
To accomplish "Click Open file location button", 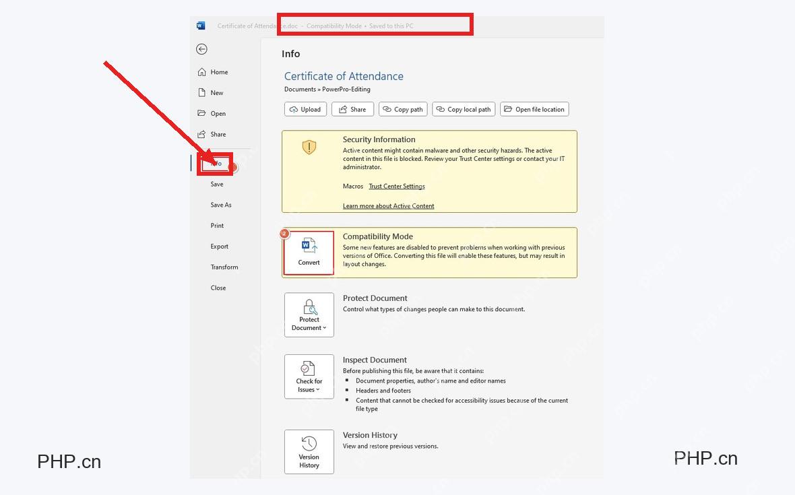I will click(x=534, y=109).
